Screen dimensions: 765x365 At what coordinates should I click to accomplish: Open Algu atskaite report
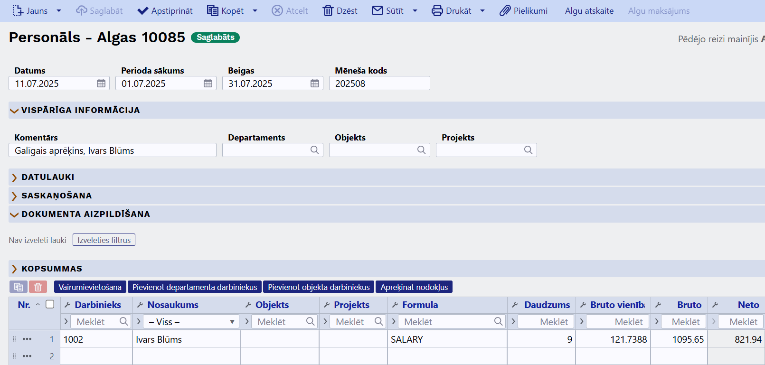click(589, 10)
